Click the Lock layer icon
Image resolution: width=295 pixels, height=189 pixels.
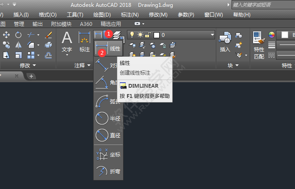coord(163,45)
